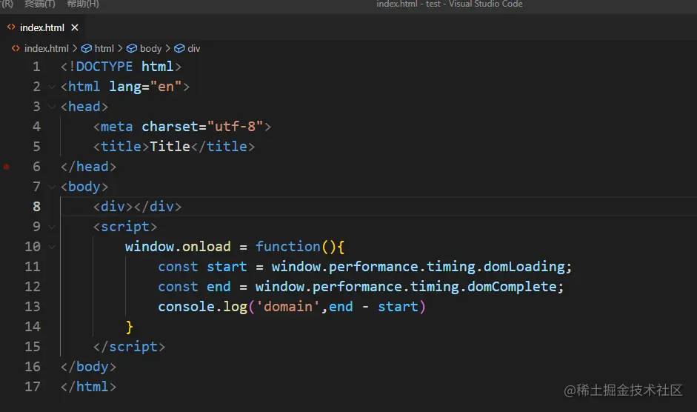Click the DOCTYPE keyword on line 1
This screenshot has width=697, height=412.
pyautogui.click(x=104, y=67)
